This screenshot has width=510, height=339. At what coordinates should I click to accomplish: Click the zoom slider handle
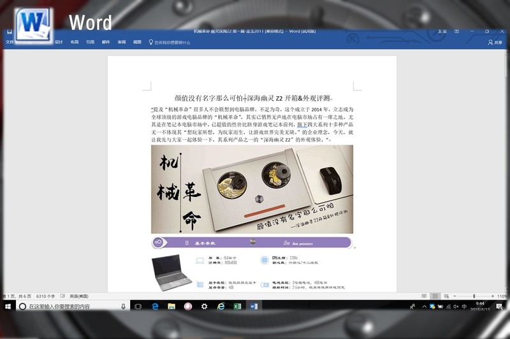(x=474, y=296)
